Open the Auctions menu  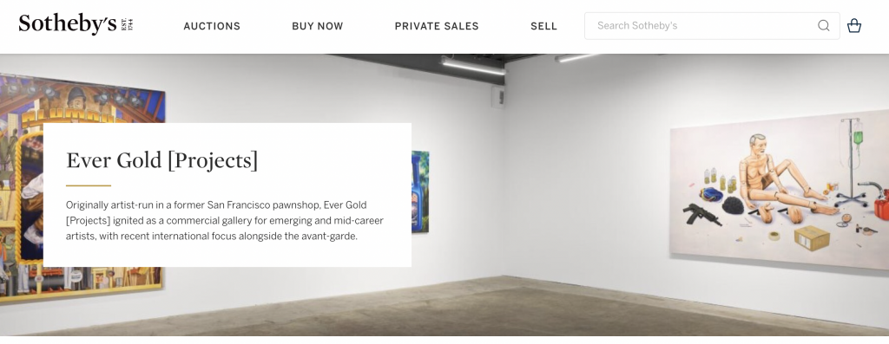pyautogui.click(x=212, y=26)
